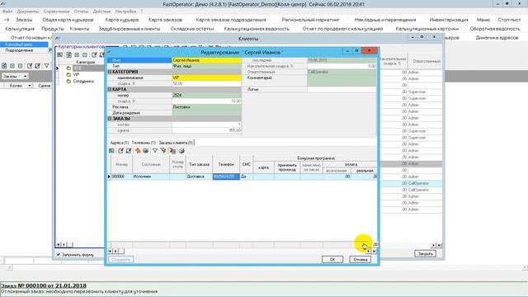Open the Справочники menu
The height and width of the screenshot is (297, 528).
(x=57, y=12)
